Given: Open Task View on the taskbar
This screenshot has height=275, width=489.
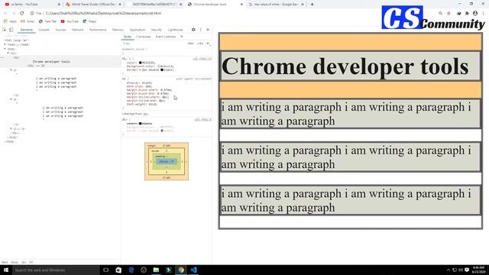Looking at the screenshot, I should tap(106, 270).
